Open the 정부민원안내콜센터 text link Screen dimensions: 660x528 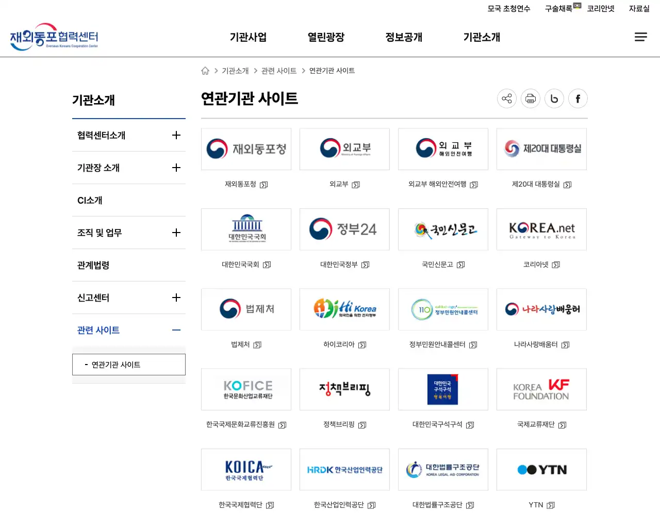[x=437, y=344]
